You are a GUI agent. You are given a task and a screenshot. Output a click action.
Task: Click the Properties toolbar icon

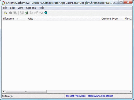click(36, 13)
